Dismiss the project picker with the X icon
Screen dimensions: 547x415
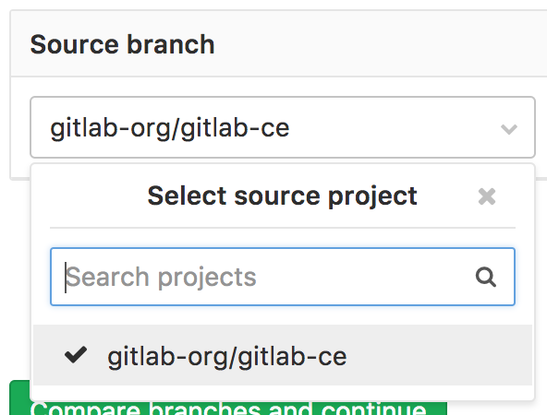click(x=487, y=196)
